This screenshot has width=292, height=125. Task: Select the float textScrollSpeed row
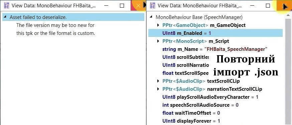[185, 73]
